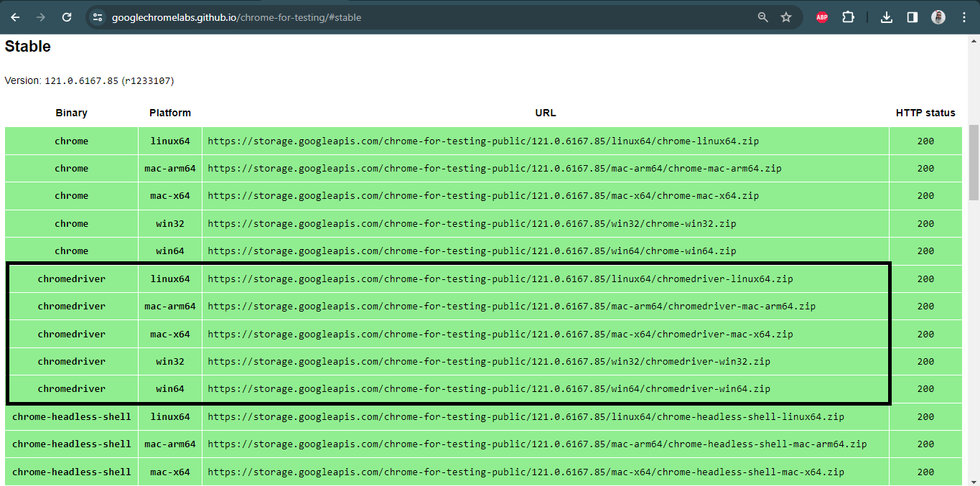Click the chrome-mac-x64.zip URL

(x=483, y=196)
